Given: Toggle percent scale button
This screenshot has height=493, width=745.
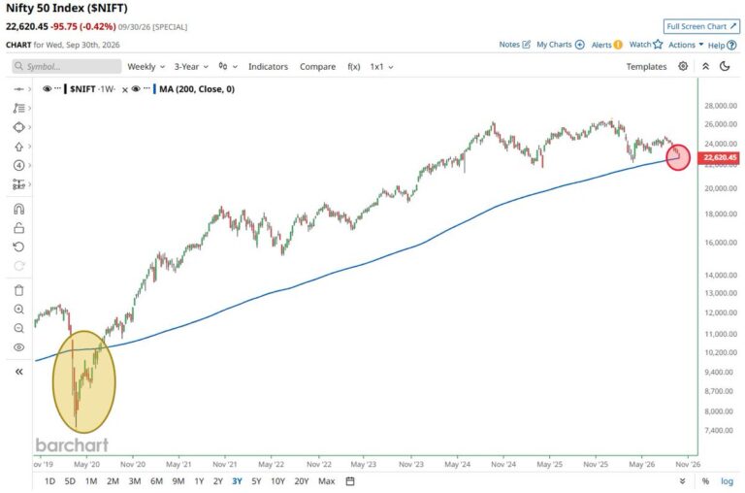Looking at the screenshot, I should (x=705, y=481).
